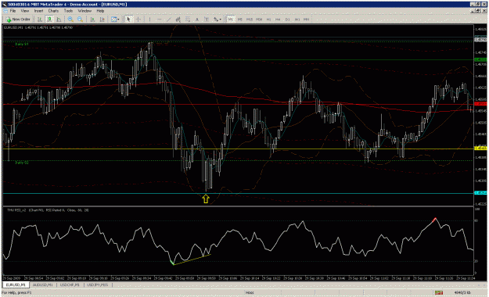Open the chart templates dropdown
The height and width of the screenshot is (297, 489).
point(115,20)
